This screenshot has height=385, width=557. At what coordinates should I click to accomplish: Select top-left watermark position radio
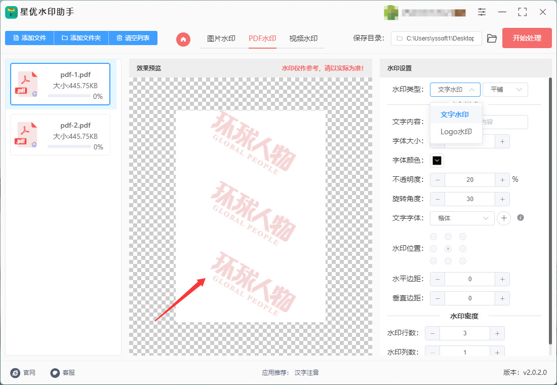[434, 237]
